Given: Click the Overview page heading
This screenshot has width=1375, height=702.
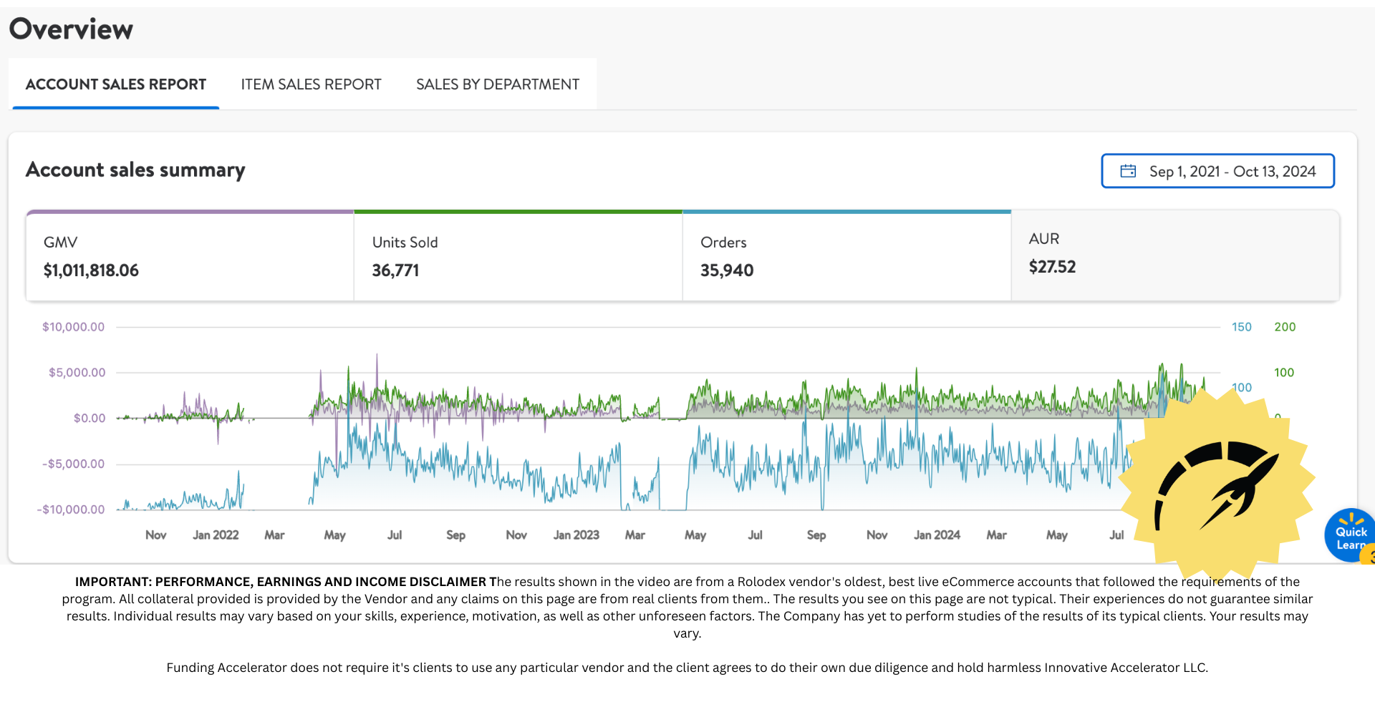Looking at the screenshot, I should [x=71, y=29].
